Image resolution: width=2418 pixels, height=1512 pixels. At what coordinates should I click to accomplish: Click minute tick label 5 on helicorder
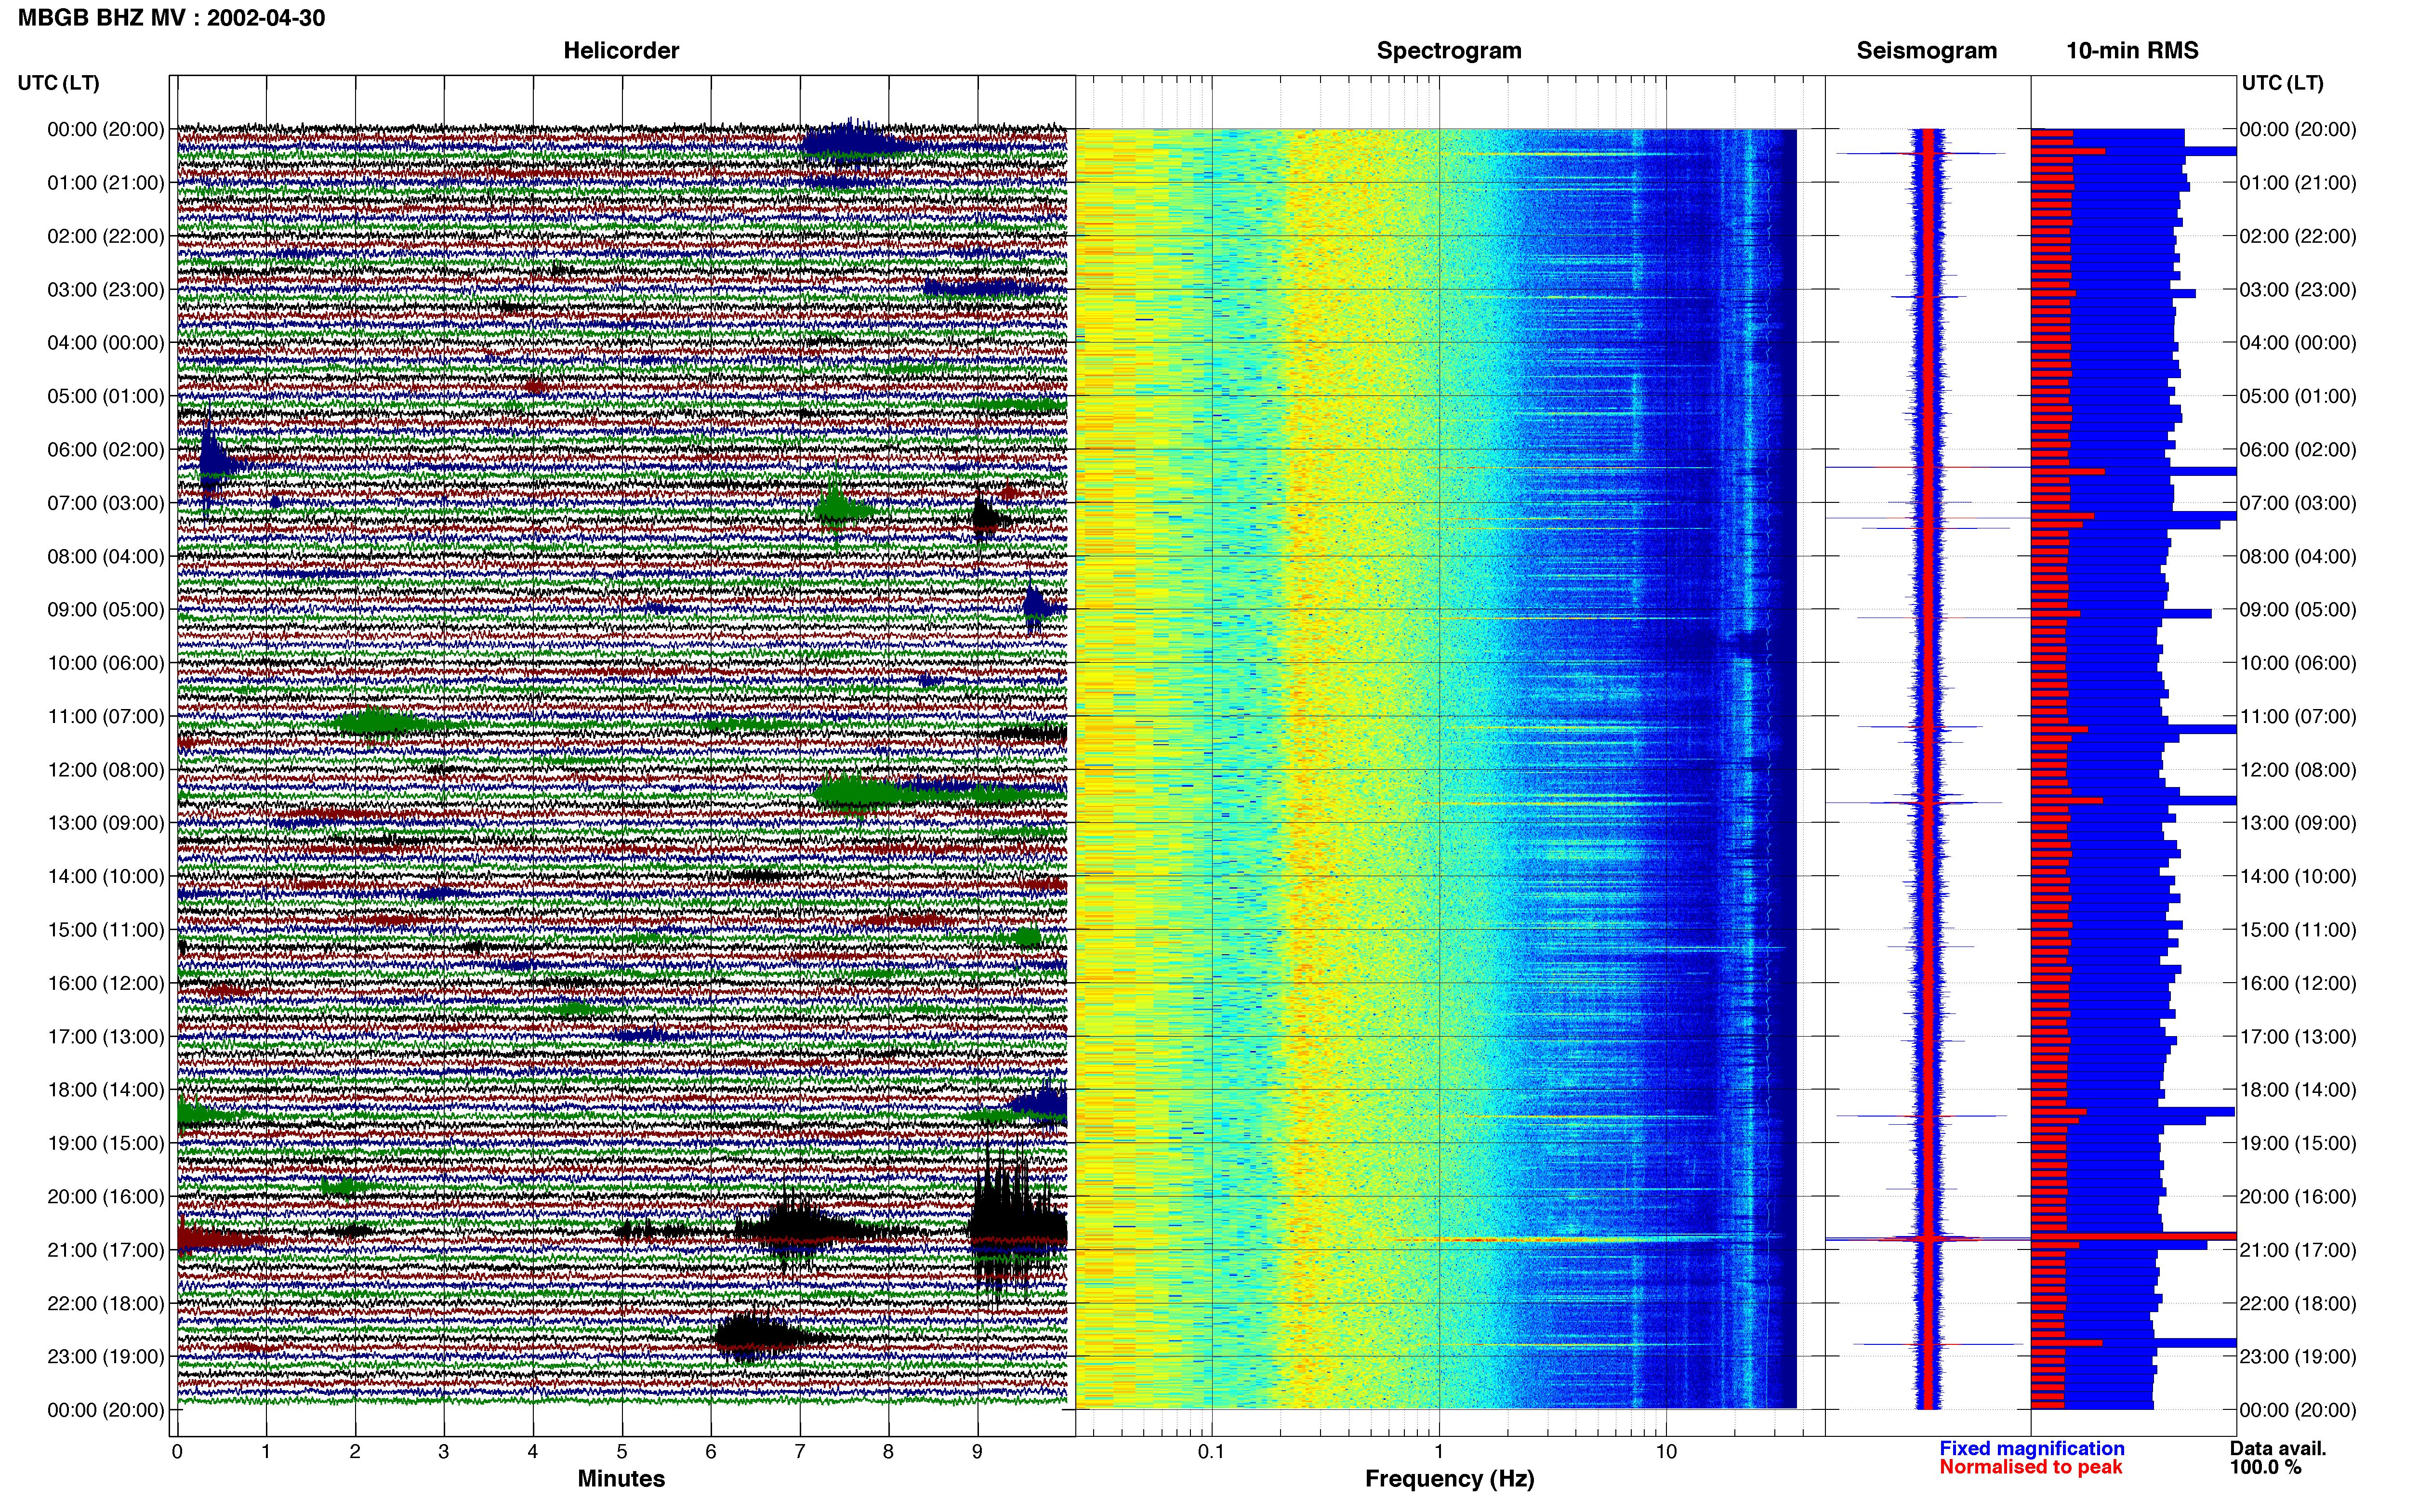[622, 1452]
